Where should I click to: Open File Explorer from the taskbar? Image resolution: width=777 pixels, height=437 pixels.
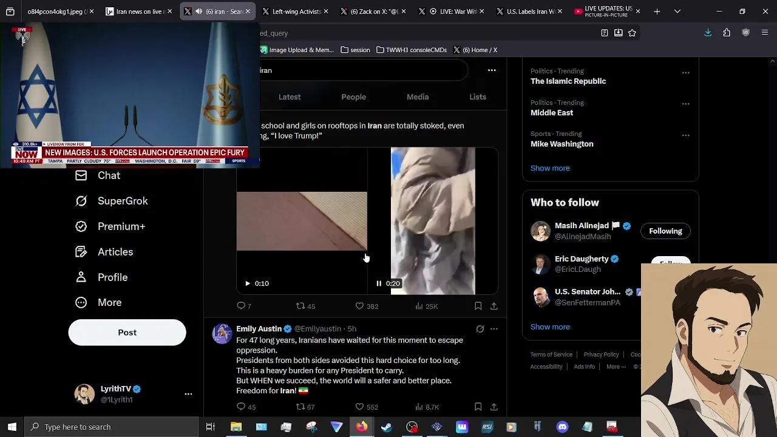click(x=236, y=427)
